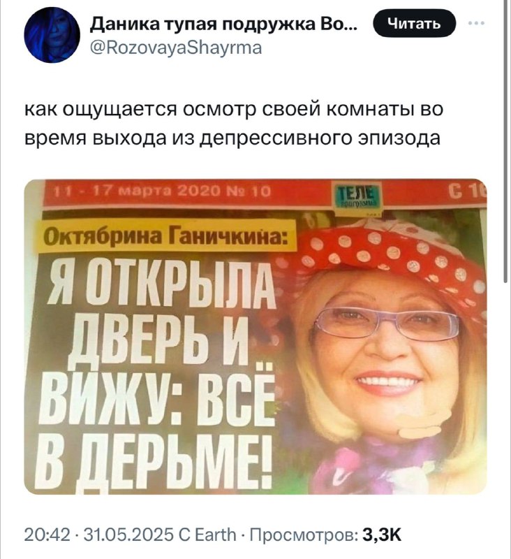This screenshot has height=559, width=511.
Task: Click the Earth location label
Action: tap(216, 535)
